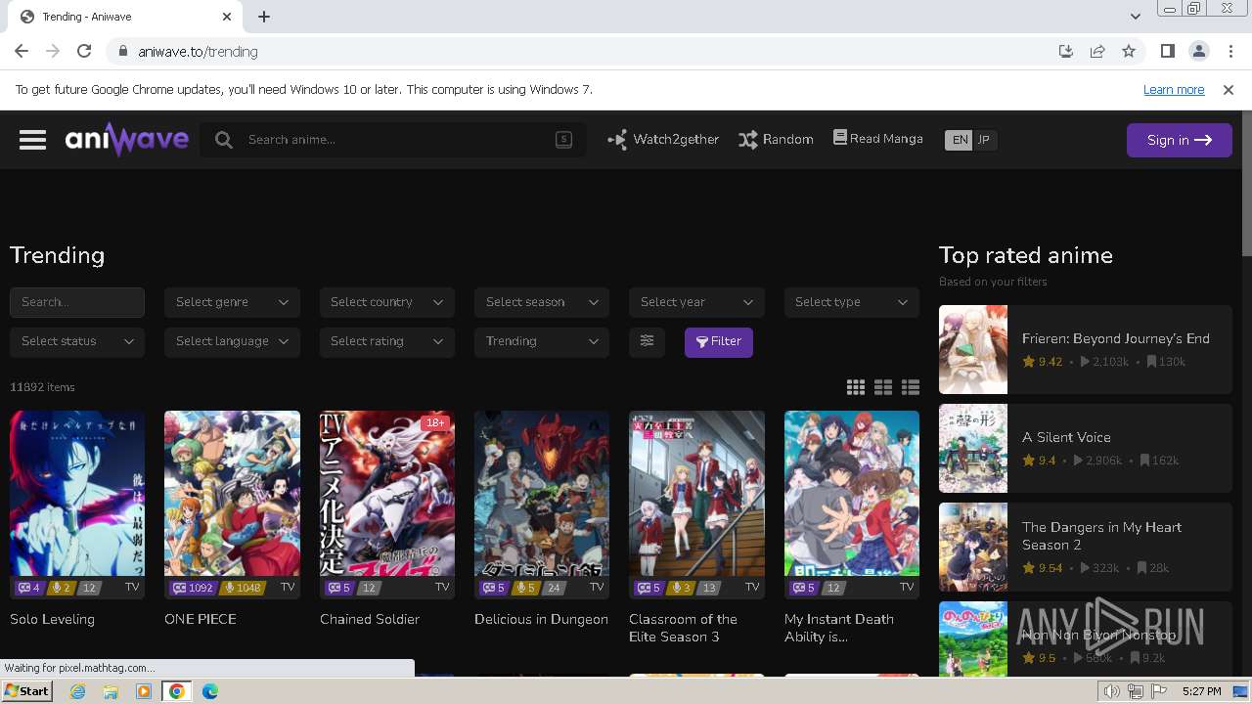
Task: Reload the page with the refresh icon
Action: [x=84, y=51]
